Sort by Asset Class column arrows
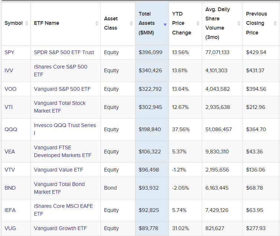The image size is (280, 236). click(x=131, y=23)
